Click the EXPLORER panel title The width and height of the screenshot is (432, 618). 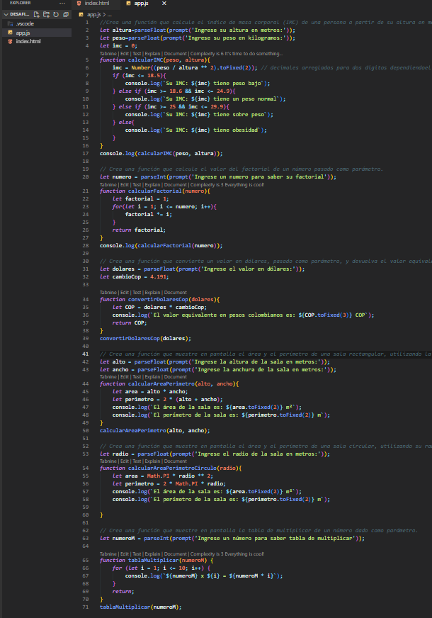pyautogui.click(x=20, y=3)
